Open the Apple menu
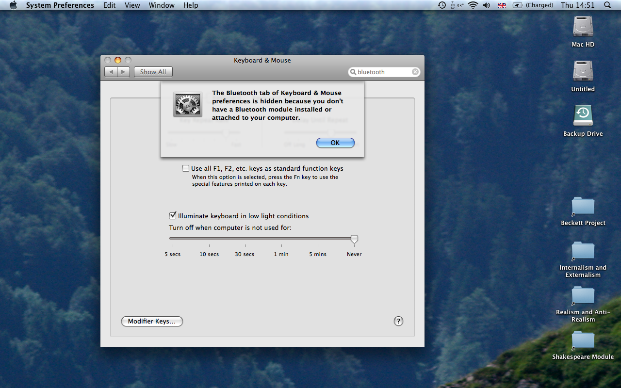Image resolution: width=621 pixels, height=388 pixels. 13,5
